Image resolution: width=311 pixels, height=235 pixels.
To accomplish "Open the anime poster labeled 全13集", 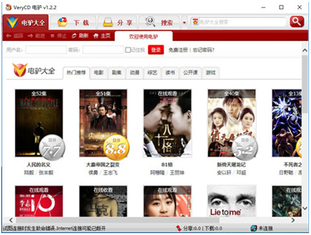I will 287,123.
